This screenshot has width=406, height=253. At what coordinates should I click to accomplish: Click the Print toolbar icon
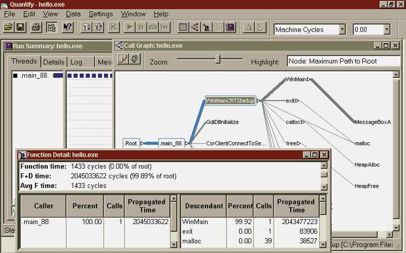36,27
